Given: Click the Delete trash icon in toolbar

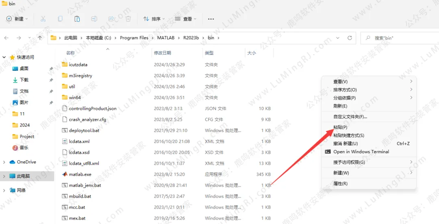Looking at the screenshot, I should pyautogui.click(x=128, y=19).
